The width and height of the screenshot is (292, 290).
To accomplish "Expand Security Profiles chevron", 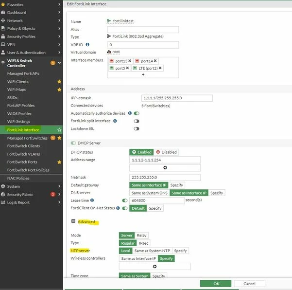I will (x=59, y=36).
